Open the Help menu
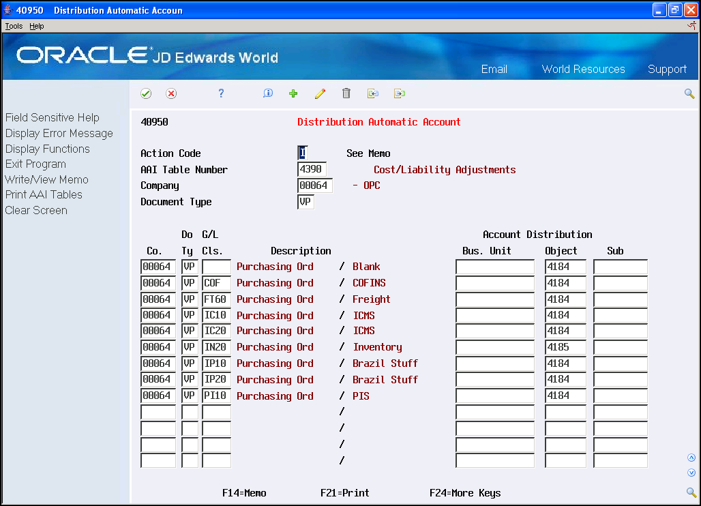Viewport: 701px width, 506px height. (37, 26)
